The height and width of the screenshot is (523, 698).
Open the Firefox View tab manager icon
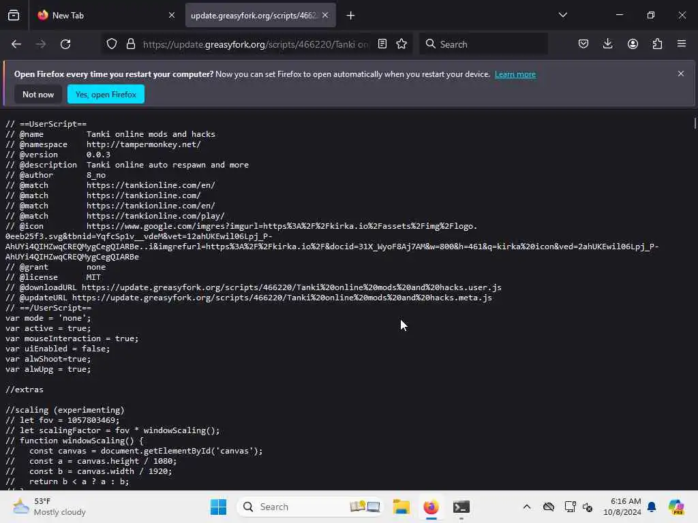click(14, 16)
